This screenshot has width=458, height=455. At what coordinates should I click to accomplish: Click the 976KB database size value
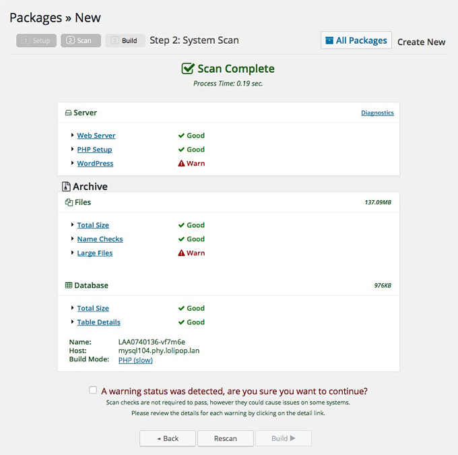pos(383,285)
